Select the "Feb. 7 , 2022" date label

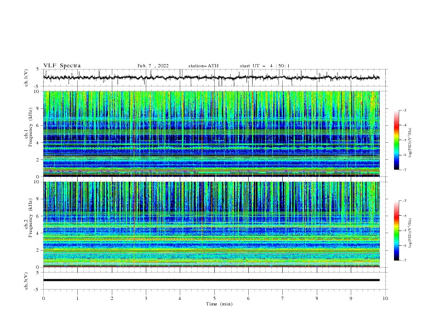point(153,66)
